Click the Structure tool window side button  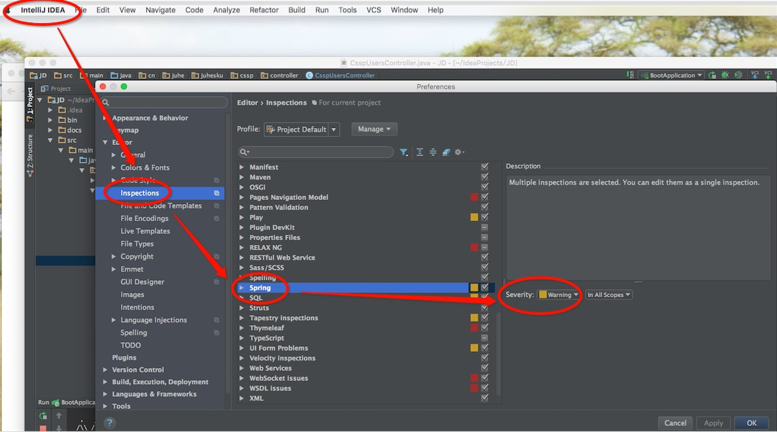[30, 155]
